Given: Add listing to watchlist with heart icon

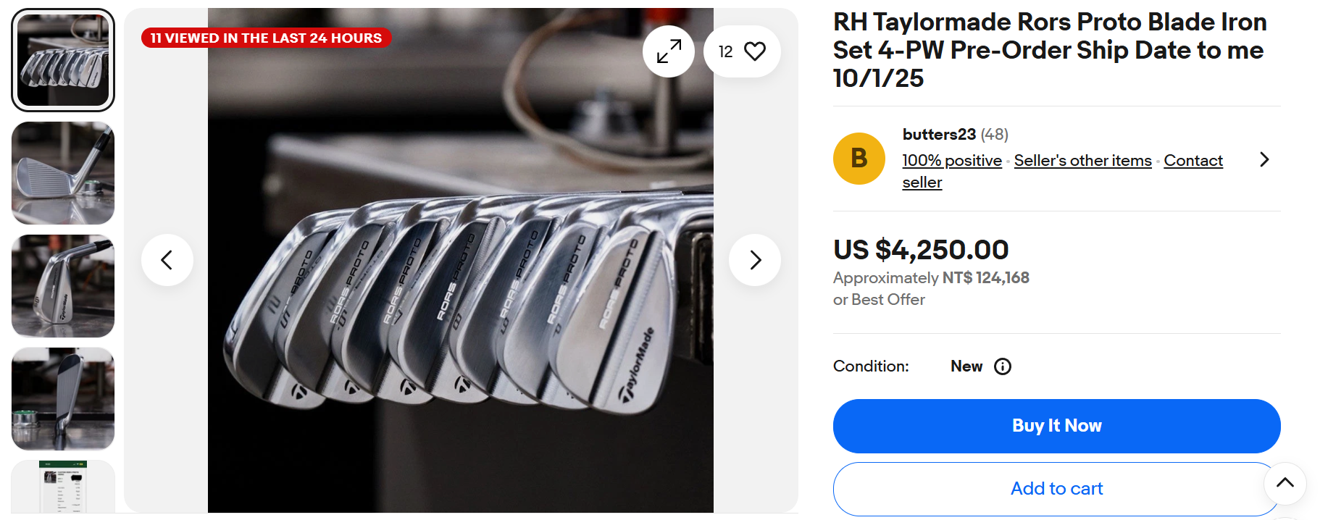Looking at the screenshot, I should (754, 51).
